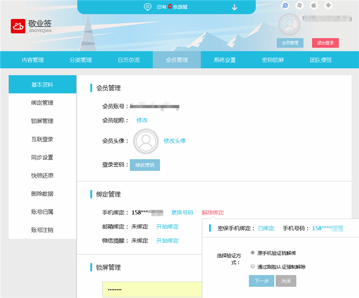
Task: Expand the reminders panel with the down arrow
Action: click(x=234, y=7)
